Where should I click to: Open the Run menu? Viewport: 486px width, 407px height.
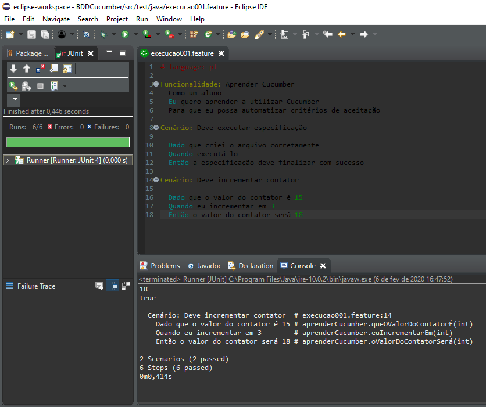pos(142,19)
